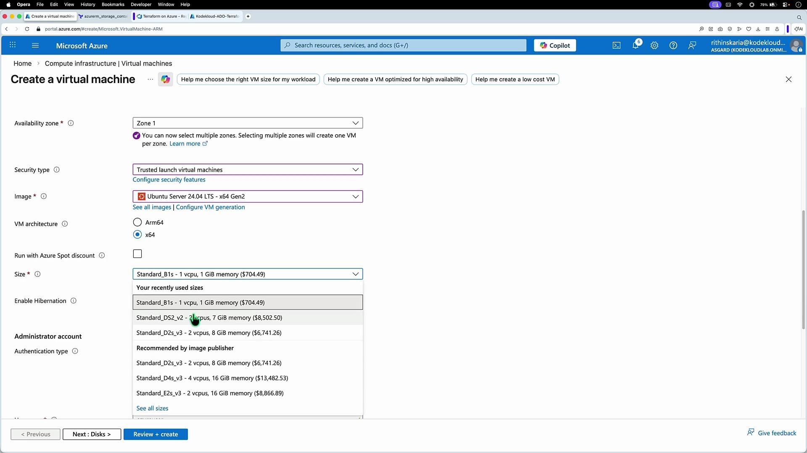807x453 pixels.
Task: Switch to azurerm_storage_container tab
Action: [103, 16]
